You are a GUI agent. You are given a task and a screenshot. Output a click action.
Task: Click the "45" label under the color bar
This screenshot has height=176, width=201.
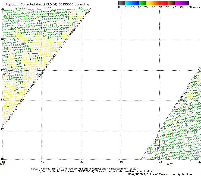(181, 7)
